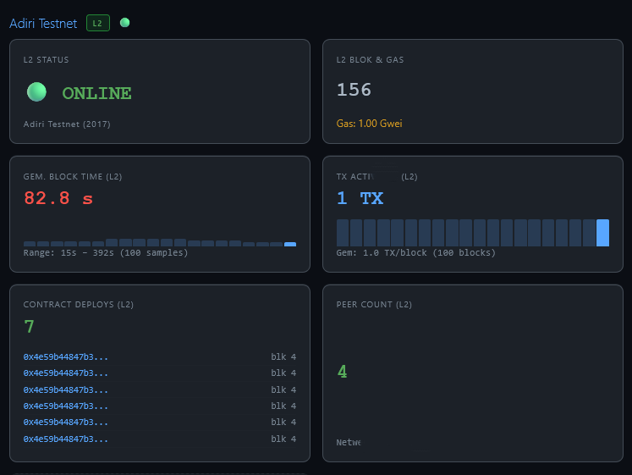Viewport: 632px width, 475px height.
Task: Select the ONLINE status text
Action: (96, 93)
